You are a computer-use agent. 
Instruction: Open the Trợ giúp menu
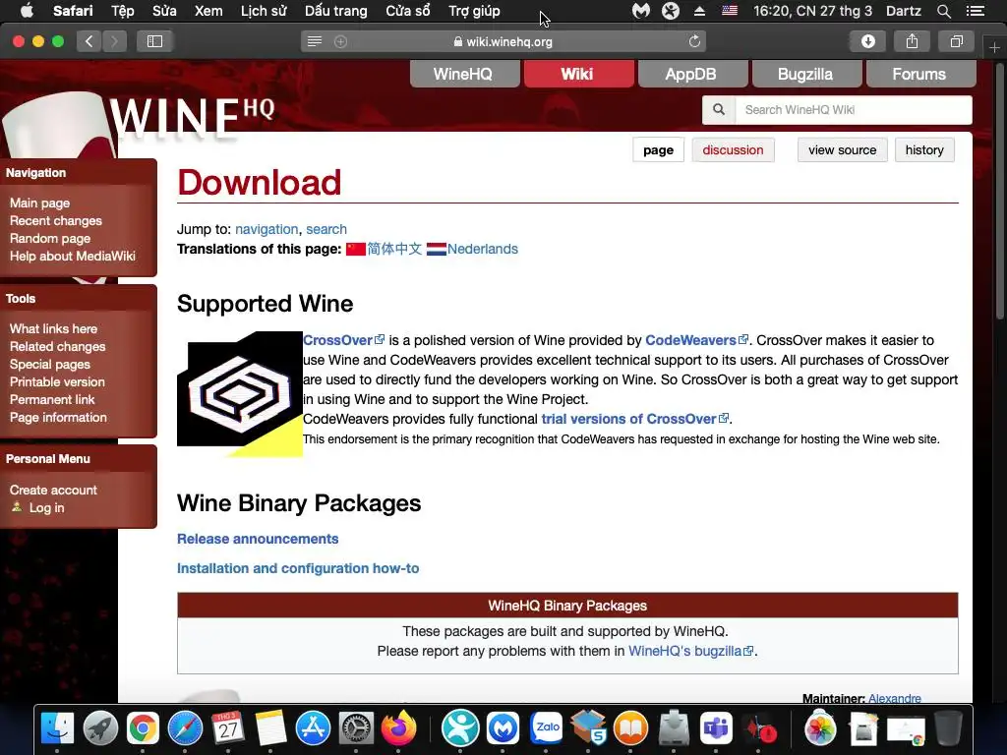tap(474, 11)
